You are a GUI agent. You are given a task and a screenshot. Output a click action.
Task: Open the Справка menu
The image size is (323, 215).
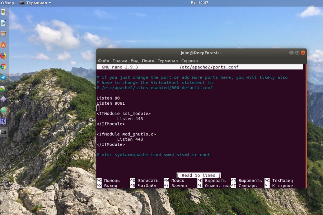pos(189,61)
